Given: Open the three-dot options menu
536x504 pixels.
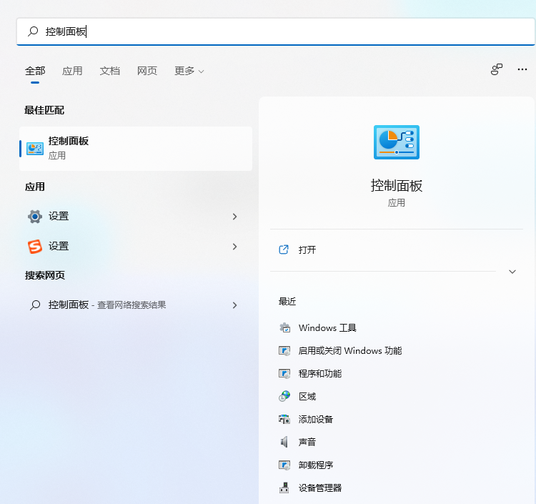Looking at the screenshot, I should point(522,69).
